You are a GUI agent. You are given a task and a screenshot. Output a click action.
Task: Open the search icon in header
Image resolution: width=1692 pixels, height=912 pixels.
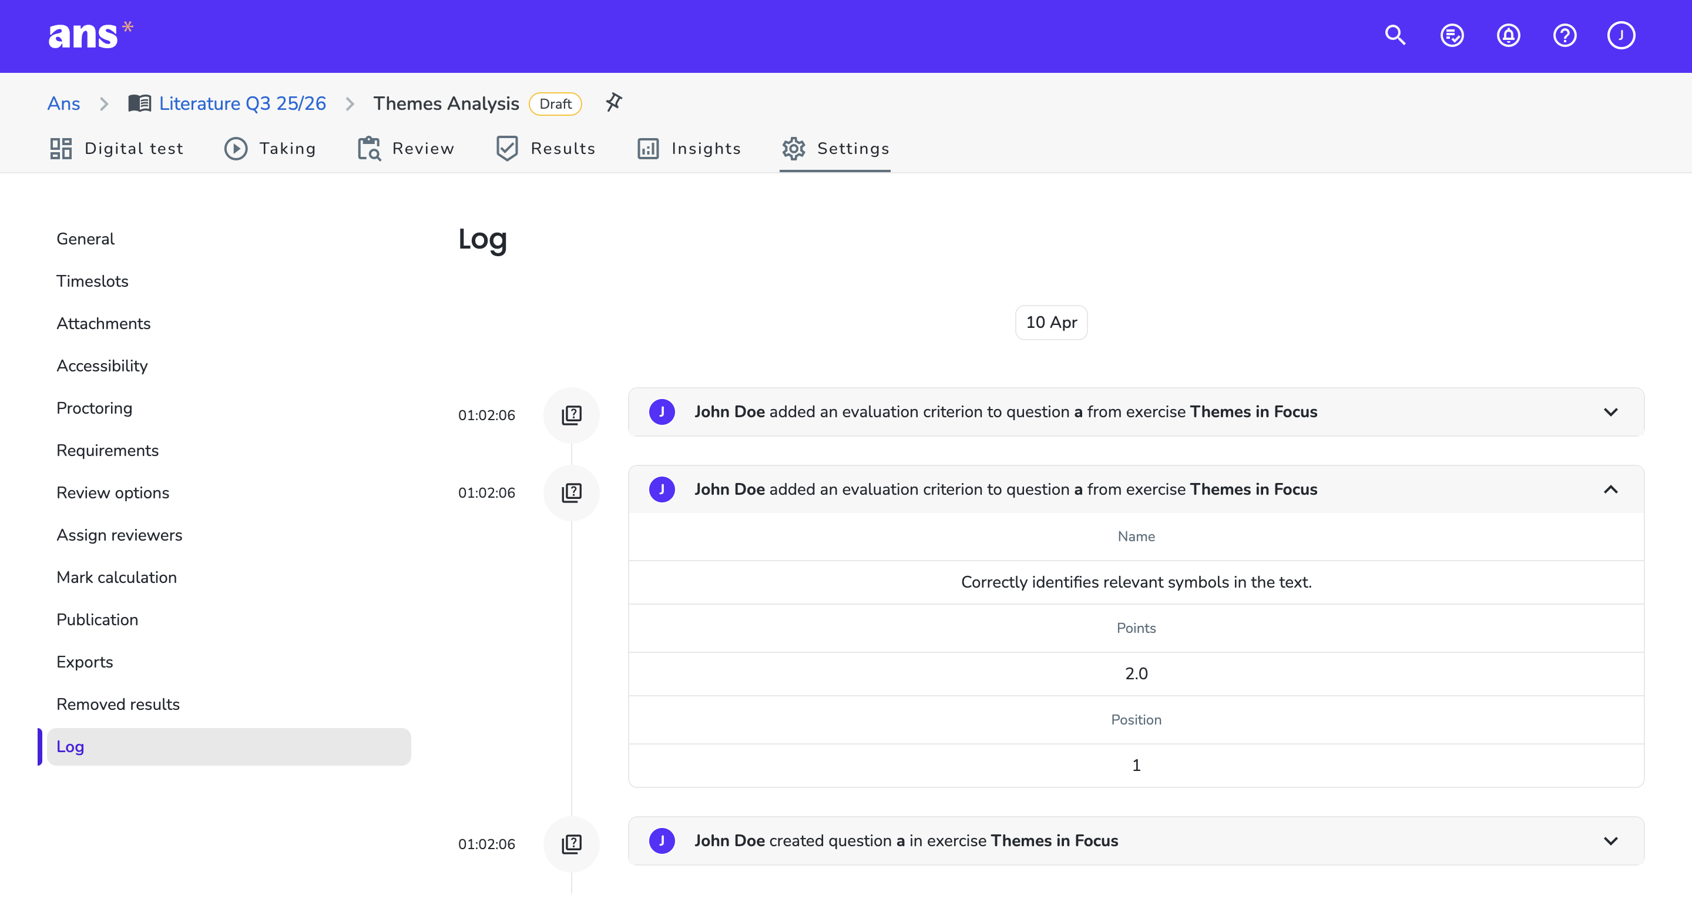[1395, 35]
